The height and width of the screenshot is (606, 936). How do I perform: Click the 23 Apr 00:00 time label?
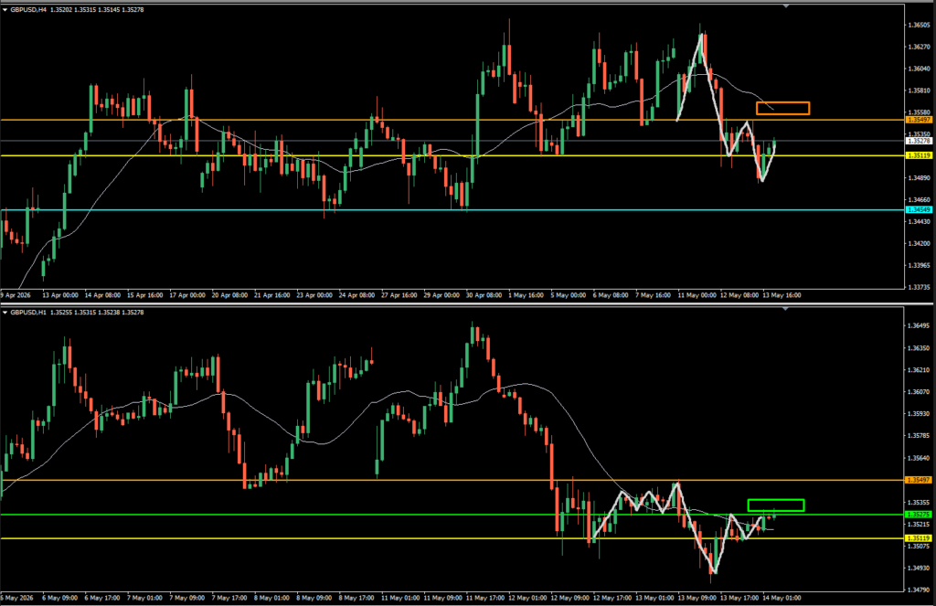[x=314, y=295]
